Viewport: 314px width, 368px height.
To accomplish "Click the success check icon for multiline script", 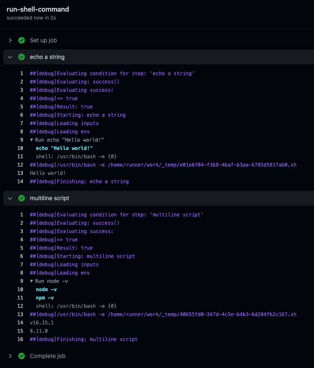I will point(22,198).
